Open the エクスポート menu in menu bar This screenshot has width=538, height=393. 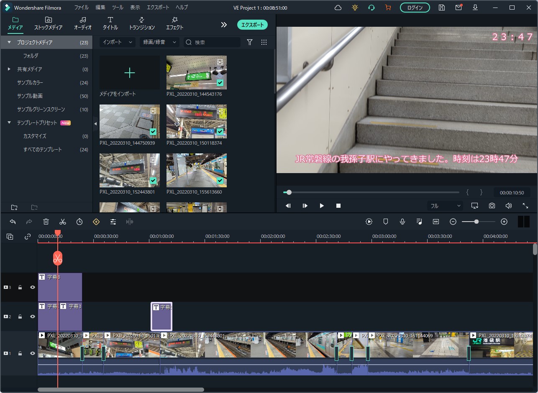[158, 8]
